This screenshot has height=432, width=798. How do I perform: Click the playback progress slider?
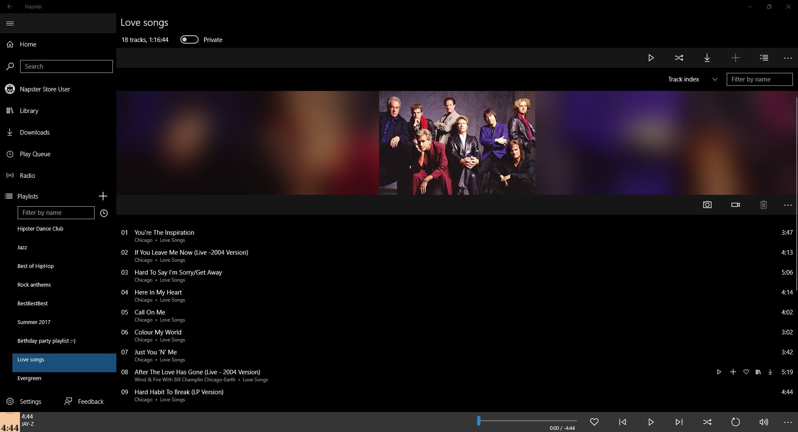click(x=528, y=421)
